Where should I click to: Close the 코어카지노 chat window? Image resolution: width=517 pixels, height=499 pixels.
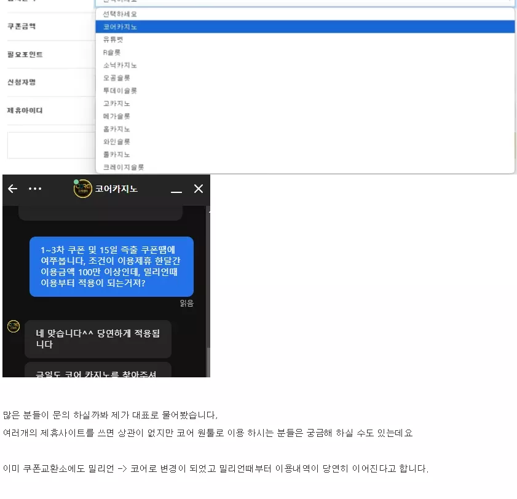(199, 189)
